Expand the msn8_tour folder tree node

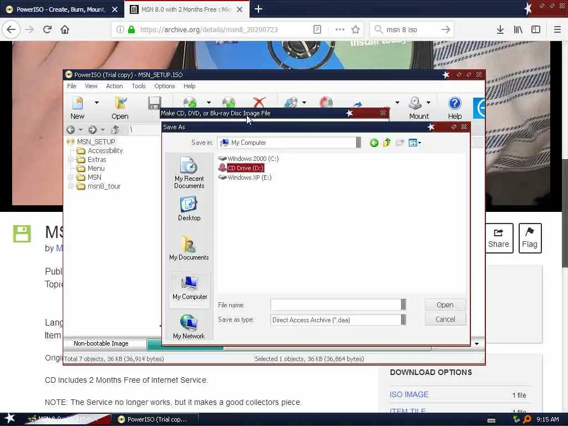point(71,186)
